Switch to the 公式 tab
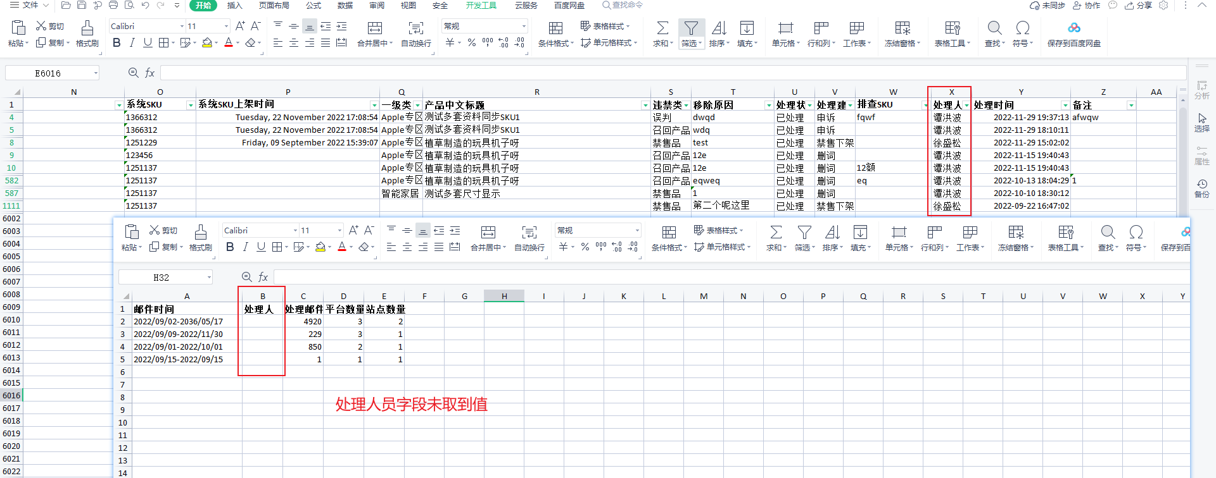This screenshot has width=1216, height=478. pos(313,5)
